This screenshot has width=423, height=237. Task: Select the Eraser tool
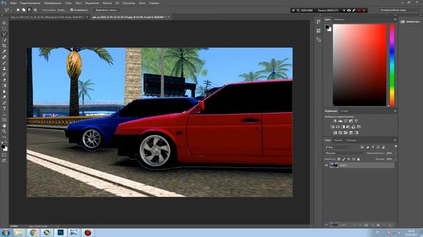pyautogui.click(x=5, y=80)
